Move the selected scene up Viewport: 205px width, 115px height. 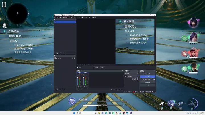coord(63,53)
